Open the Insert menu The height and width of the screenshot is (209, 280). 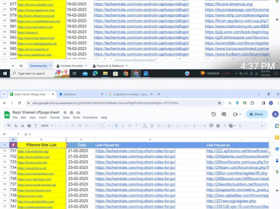pos(43,117)
